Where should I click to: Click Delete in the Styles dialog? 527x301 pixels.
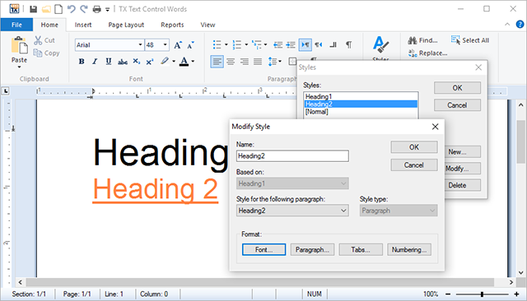463,185
